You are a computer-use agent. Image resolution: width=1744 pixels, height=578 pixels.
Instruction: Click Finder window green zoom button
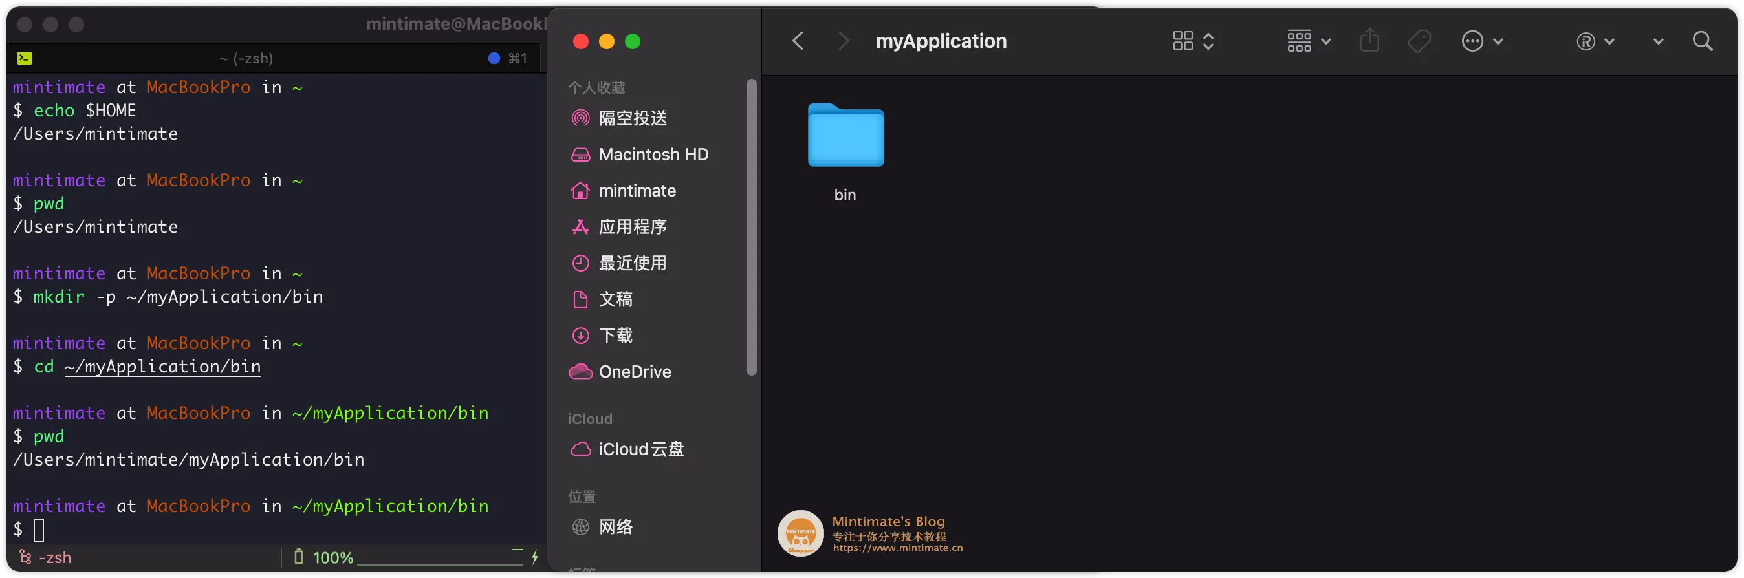(x=633, y=41)
